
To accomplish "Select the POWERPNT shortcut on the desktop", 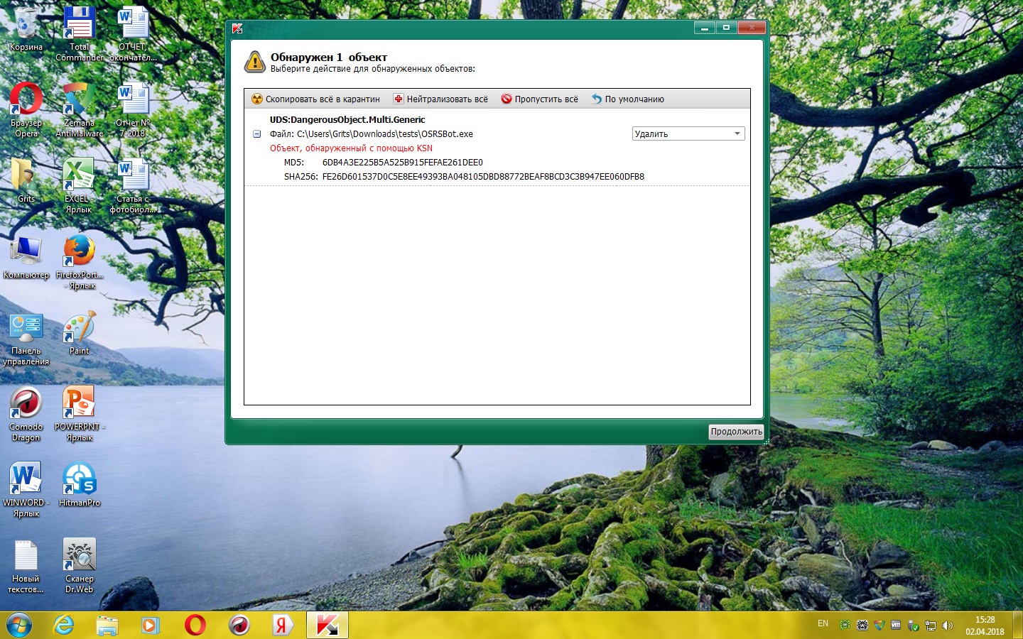I will 80,414.
